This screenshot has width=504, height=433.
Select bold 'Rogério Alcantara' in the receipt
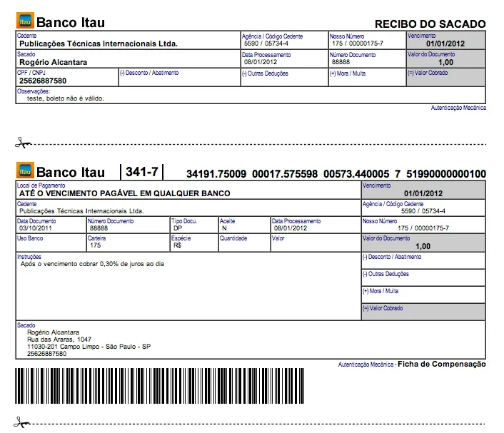[53, 62]
